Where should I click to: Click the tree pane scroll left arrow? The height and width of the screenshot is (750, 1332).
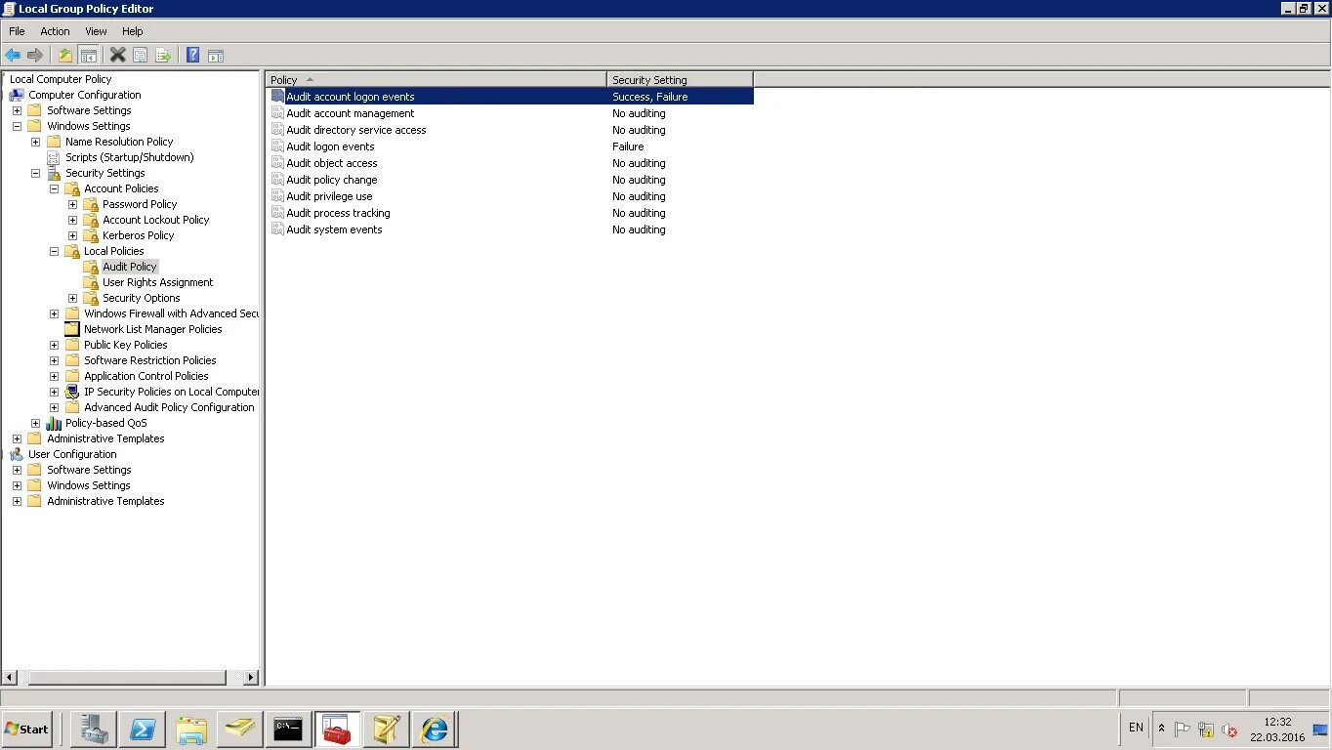pos(10,678)
